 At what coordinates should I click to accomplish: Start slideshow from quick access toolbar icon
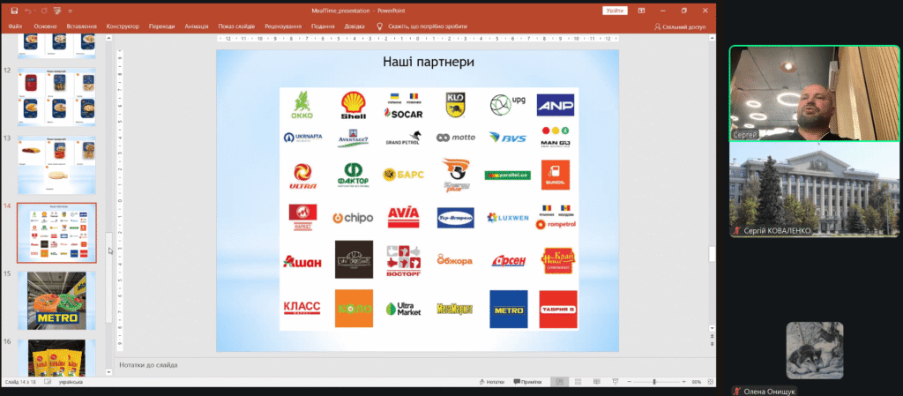click(58, 11)
